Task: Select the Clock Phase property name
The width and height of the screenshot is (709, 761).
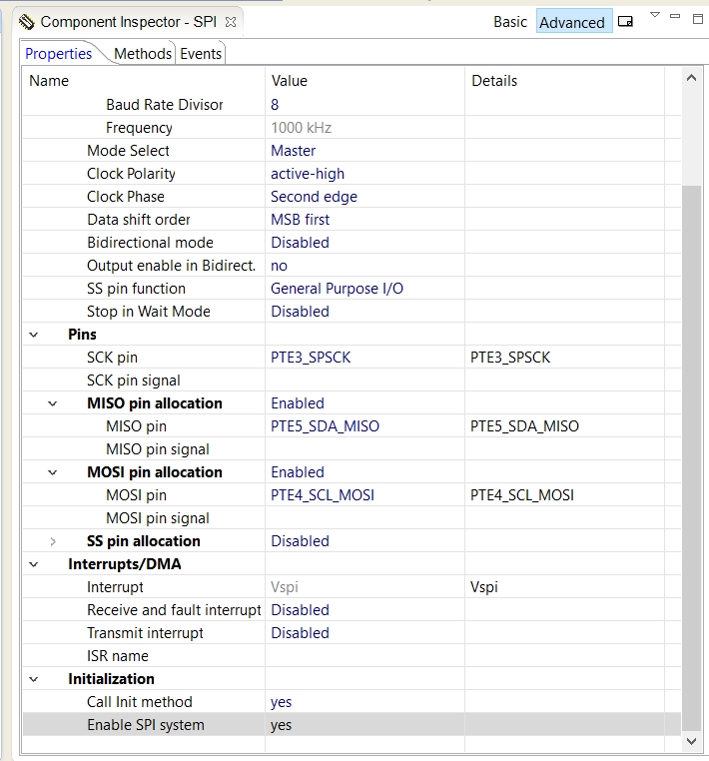Action: coord(125,197)
